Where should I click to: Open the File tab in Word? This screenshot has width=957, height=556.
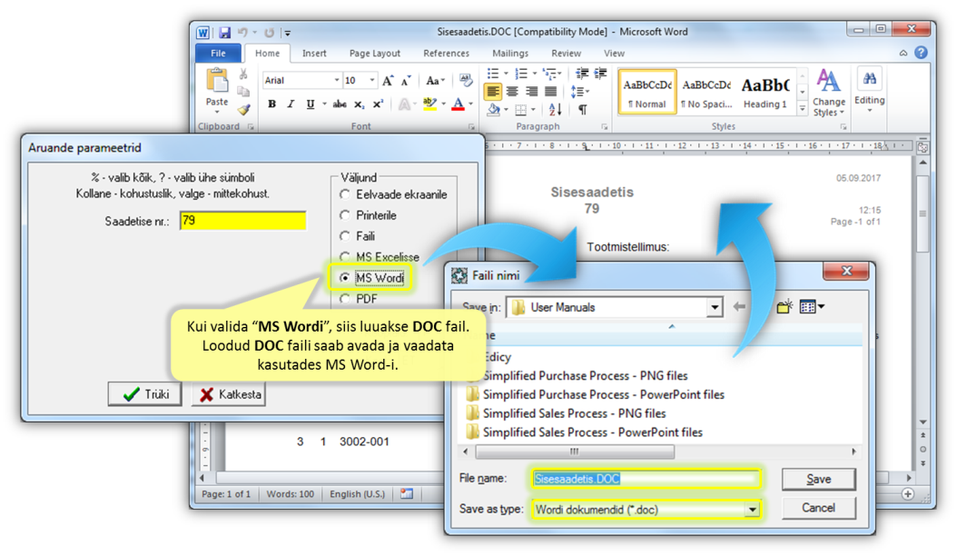[219, 54]
